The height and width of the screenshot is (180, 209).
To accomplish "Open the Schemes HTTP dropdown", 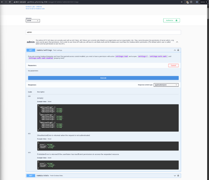I will (x=32, y=21).
